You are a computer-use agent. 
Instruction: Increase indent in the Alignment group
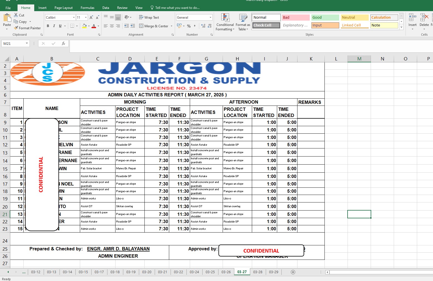point(133,26)
